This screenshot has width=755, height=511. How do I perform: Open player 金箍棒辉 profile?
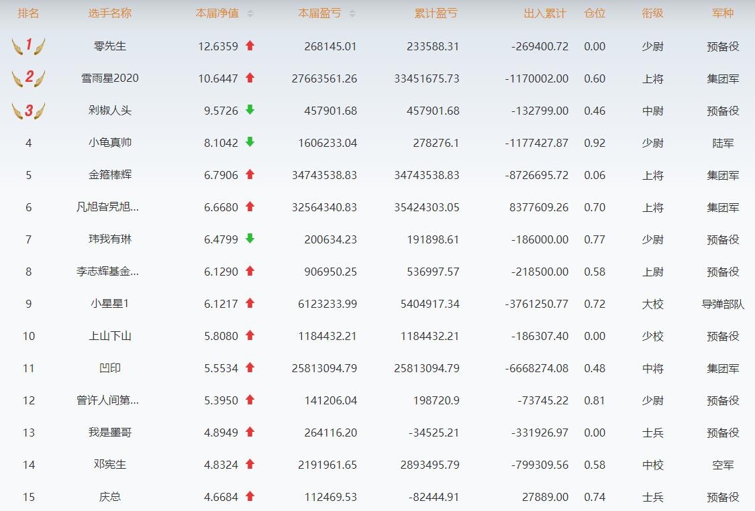[110, 175]
